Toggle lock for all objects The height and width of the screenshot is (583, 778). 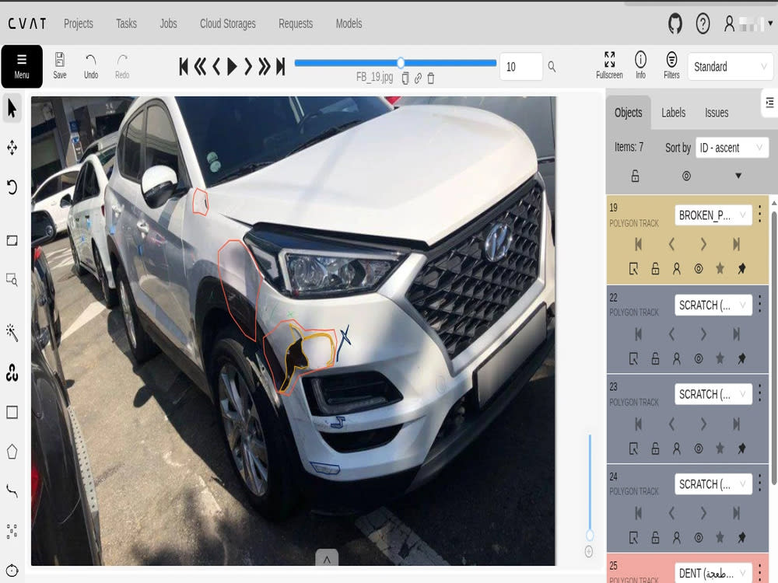635,176
